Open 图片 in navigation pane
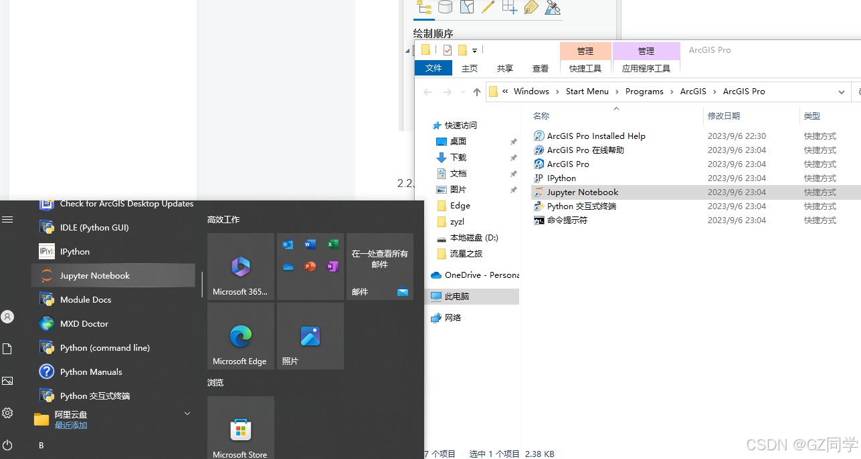Image resolution: width=861 pixels, height=459 pixels. [x=458, y=190]
